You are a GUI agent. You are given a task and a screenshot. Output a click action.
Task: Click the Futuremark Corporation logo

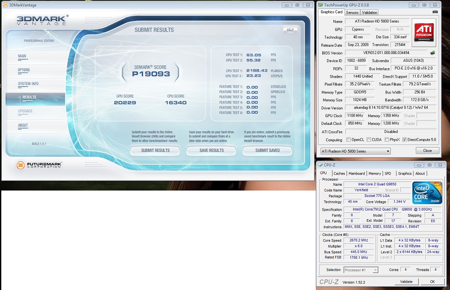[x=39, y=165]
